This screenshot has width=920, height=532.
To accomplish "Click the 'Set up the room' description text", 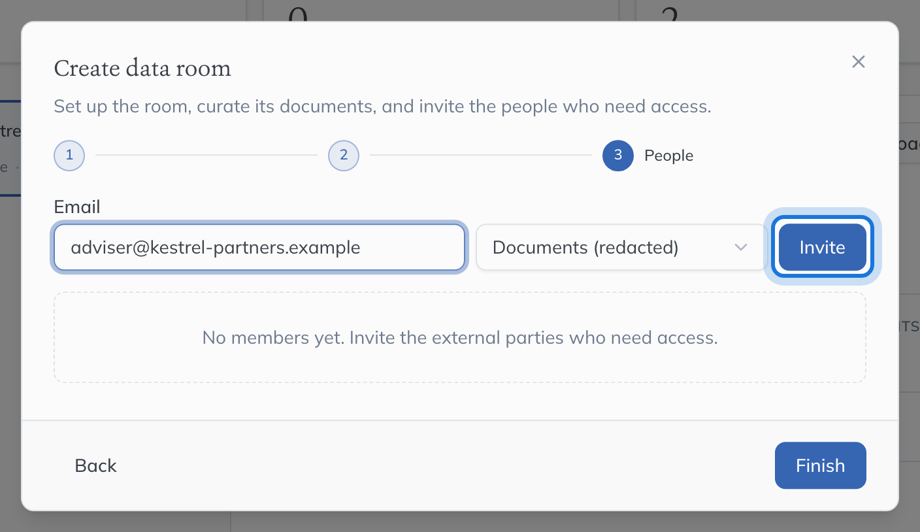I will [382, 106].
